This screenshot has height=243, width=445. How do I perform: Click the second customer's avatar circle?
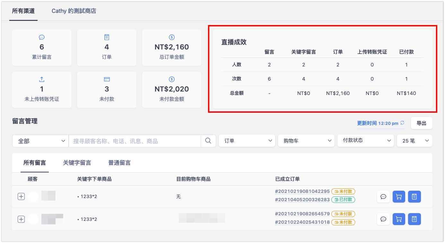(33, 219)
